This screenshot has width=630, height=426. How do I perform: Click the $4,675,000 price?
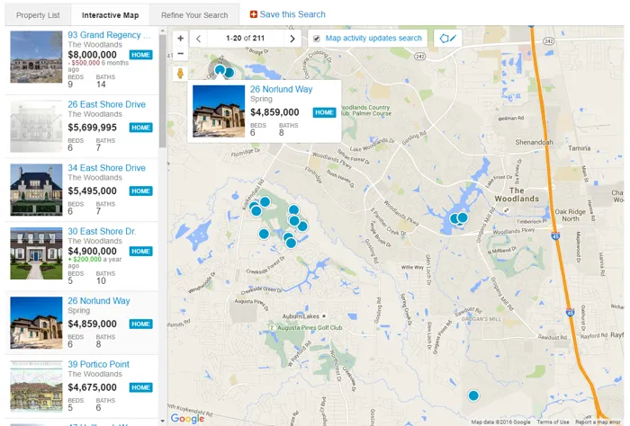[x=92, y=387]
